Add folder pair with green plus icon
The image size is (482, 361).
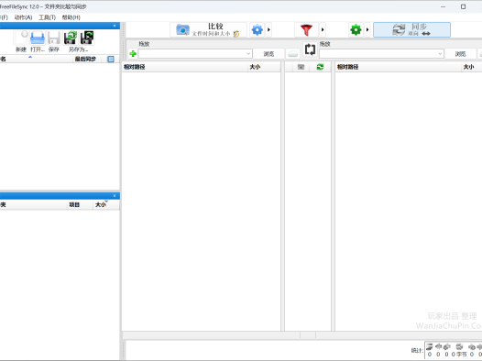pyautogui.click(x=133, y=54)
